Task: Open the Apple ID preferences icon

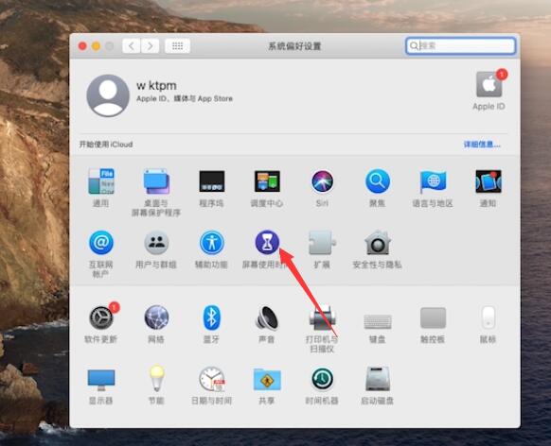Action: [489, 84]
